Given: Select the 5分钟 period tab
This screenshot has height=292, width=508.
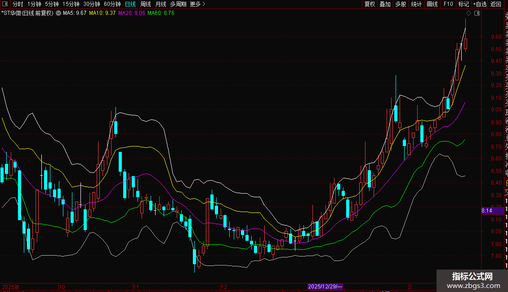Looking at the screenshot, I should 52,4.
